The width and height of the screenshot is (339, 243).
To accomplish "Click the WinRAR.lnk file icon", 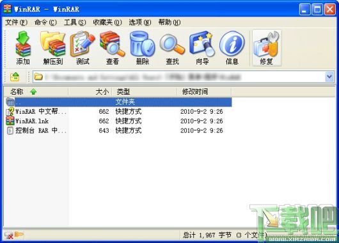I will click(x=10, y=121).
